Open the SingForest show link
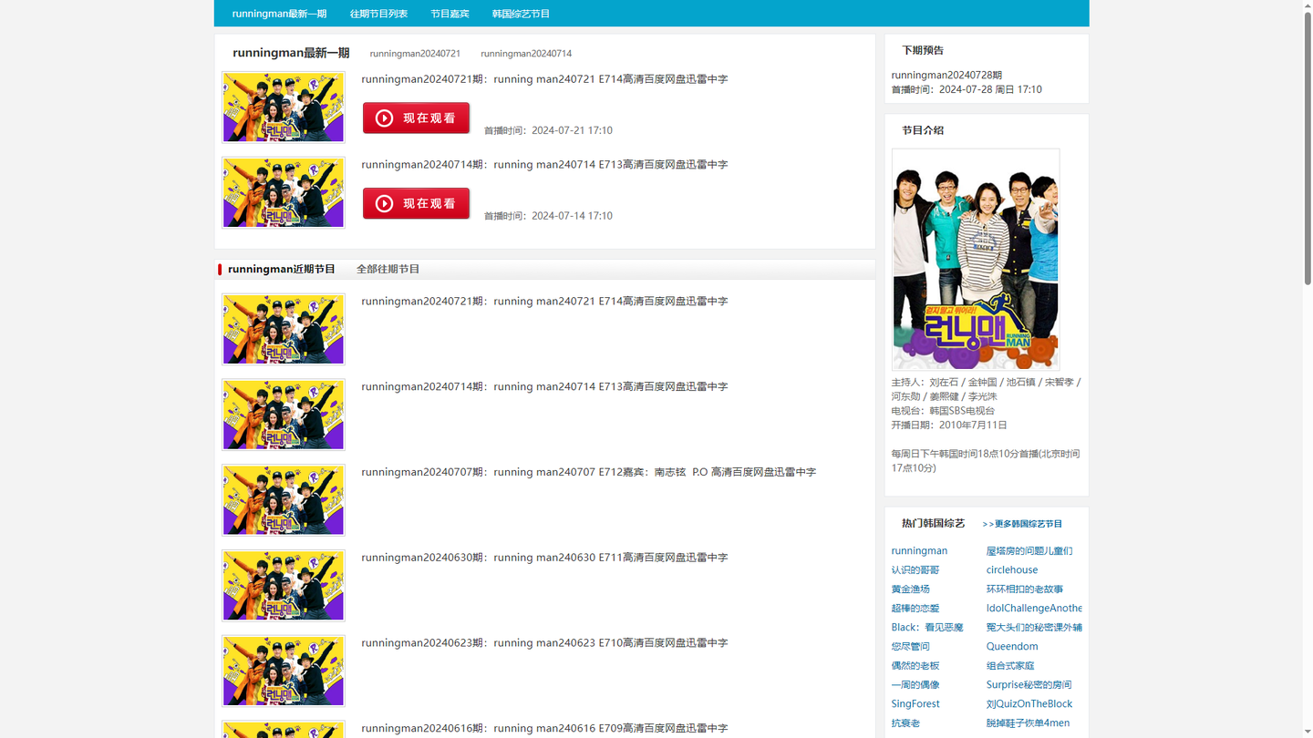The width and height of the screenshot is (1313, 738). (x=915, y=704)
